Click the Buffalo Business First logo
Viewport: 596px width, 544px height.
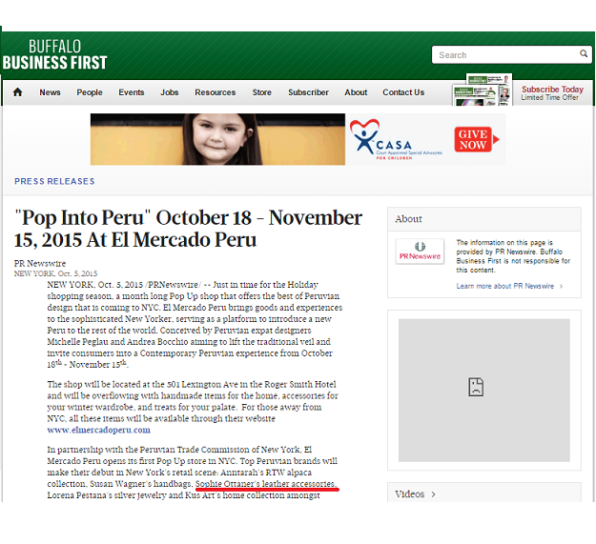click(54, 55)
